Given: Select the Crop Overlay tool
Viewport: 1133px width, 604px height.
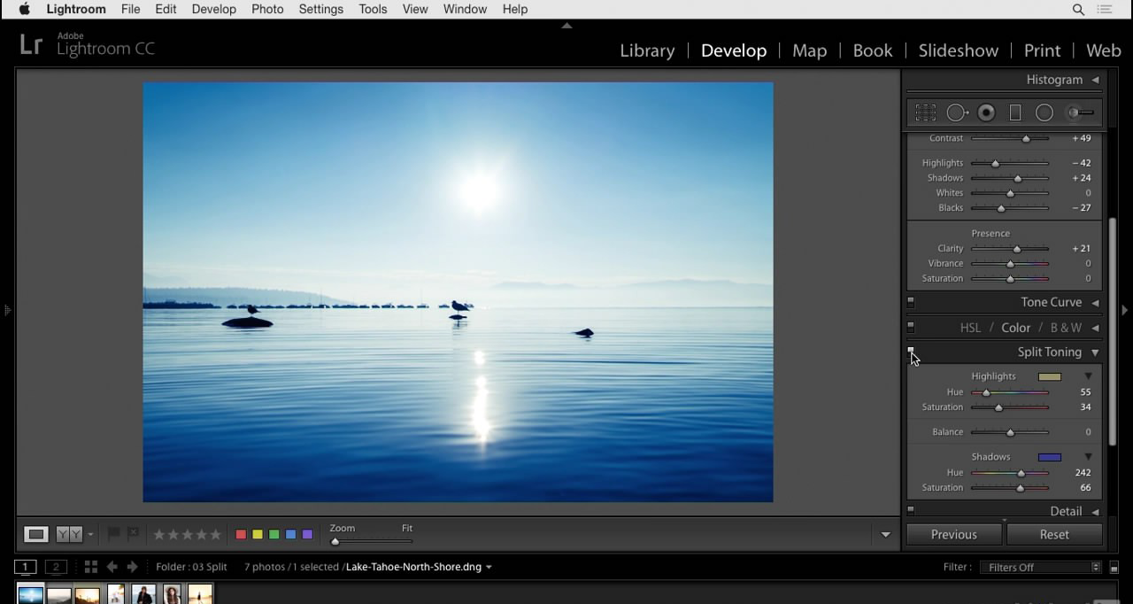Looking at the screenshot, I should 926,112.
